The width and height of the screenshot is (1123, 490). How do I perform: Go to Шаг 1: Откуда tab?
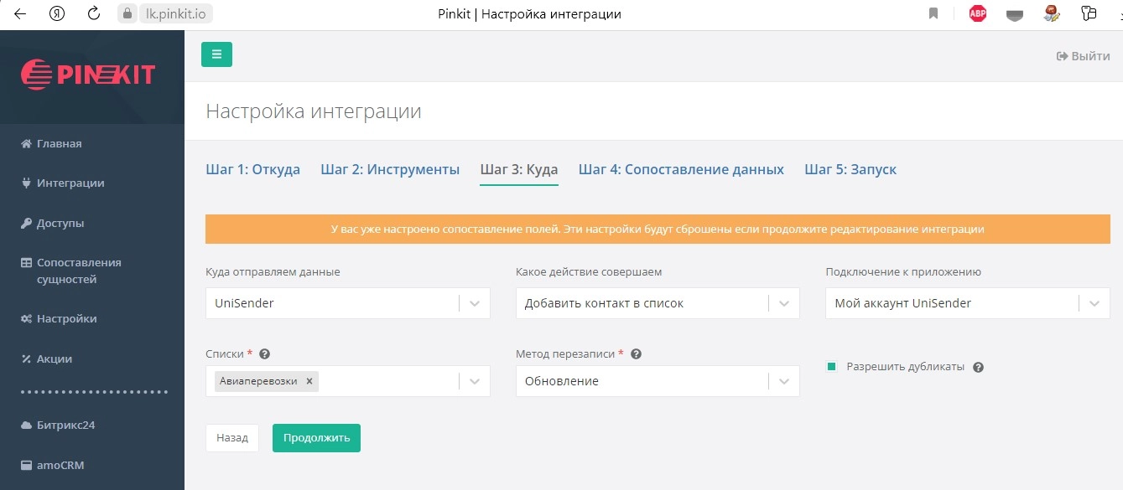[x=252, y=169]
